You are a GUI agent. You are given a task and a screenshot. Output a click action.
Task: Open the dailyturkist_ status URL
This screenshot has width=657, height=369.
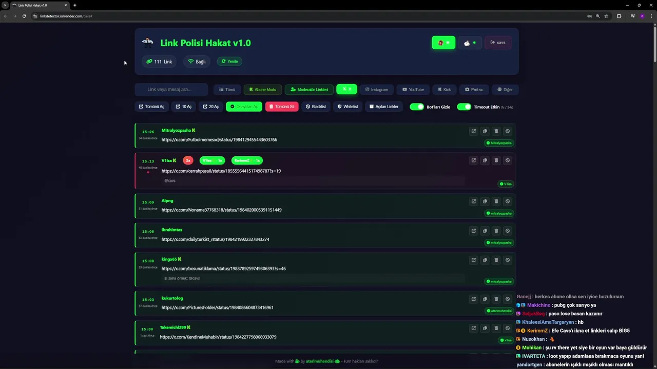(x=215, y=239)
